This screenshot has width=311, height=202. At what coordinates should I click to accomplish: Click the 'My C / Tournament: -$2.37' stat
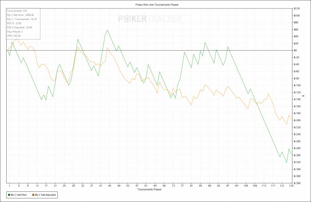click(22, 19)
